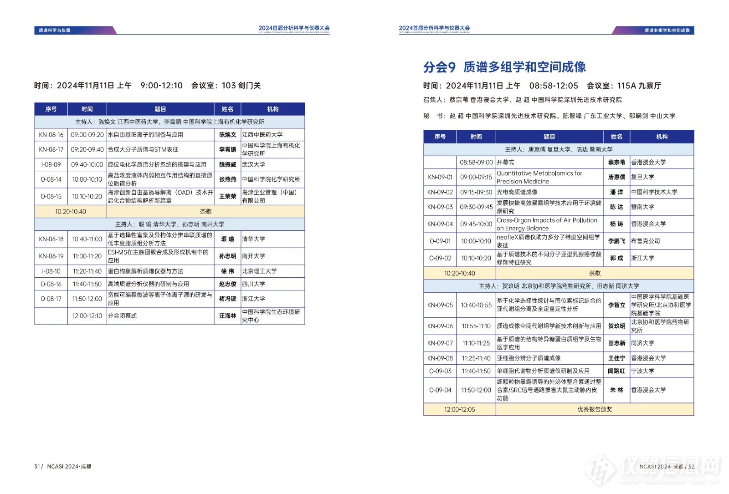729x494 pixels.
Task: Click institution 宁波大学
Action: (x=642, y=371)
